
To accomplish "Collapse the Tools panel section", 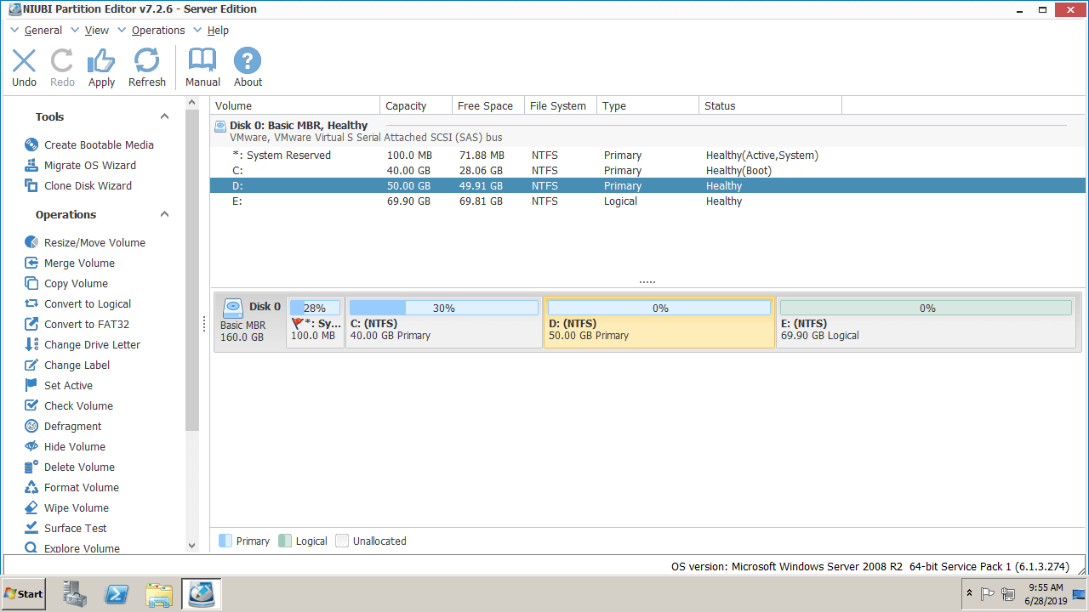I will coord(165,117).
